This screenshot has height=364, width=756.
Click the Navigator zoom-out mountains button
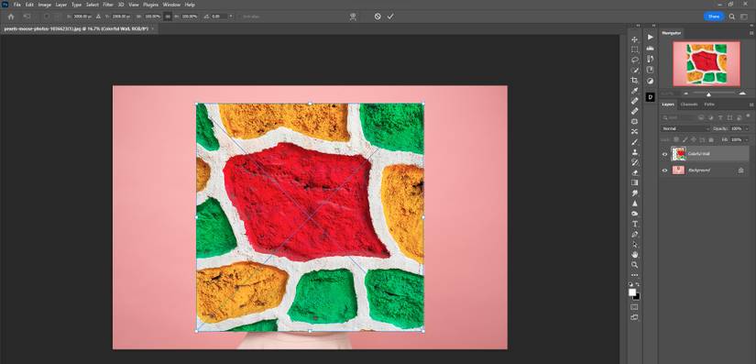[x=686, y=94]
